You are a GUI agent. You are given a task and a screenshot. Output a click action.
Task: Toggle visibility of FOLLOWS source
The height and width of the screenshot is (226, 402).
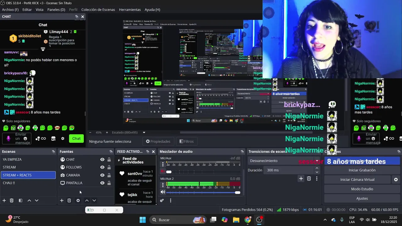(x=102, y=167)
